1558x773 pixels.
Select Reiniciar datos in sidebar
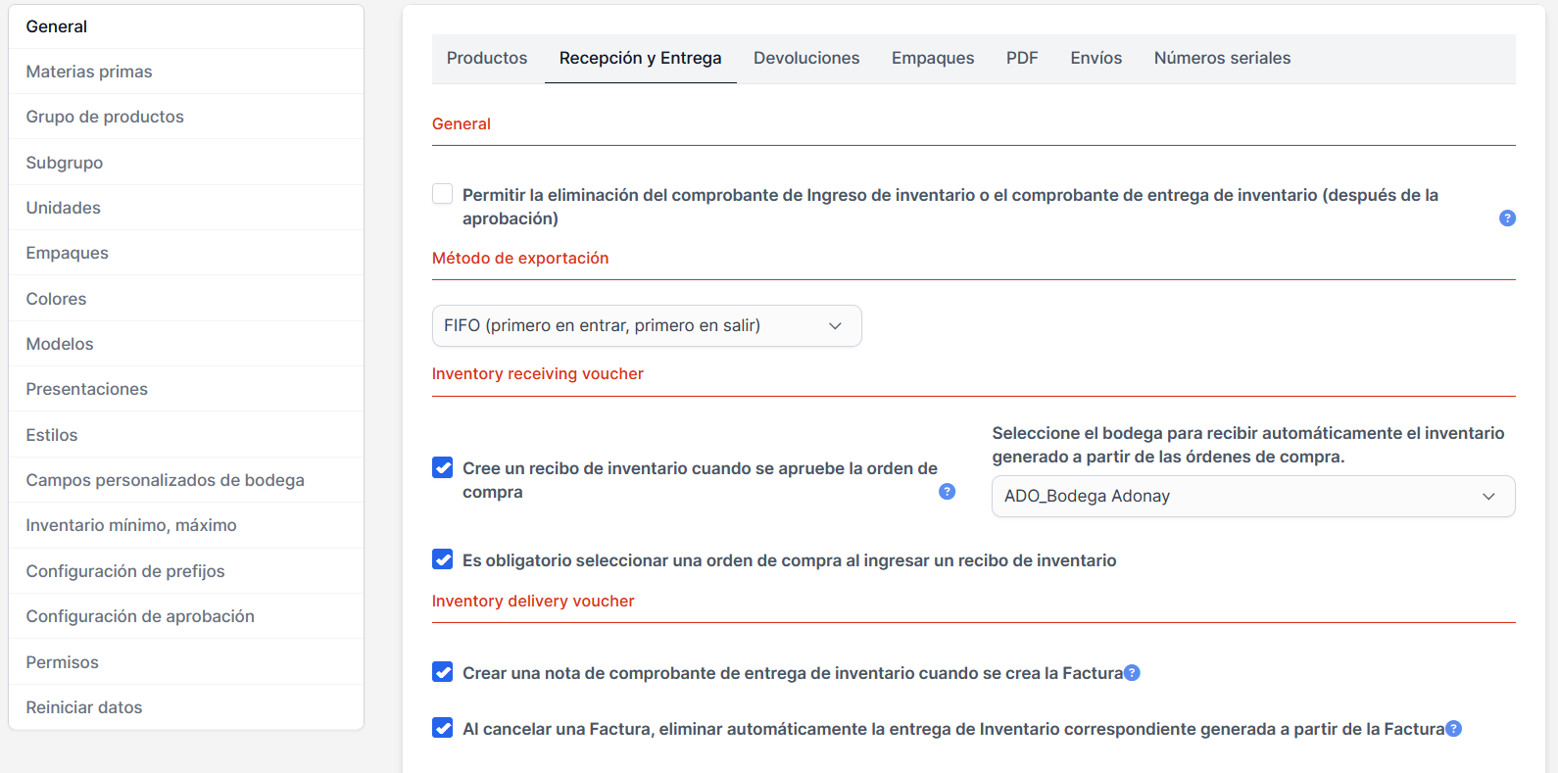pos(84,707)
